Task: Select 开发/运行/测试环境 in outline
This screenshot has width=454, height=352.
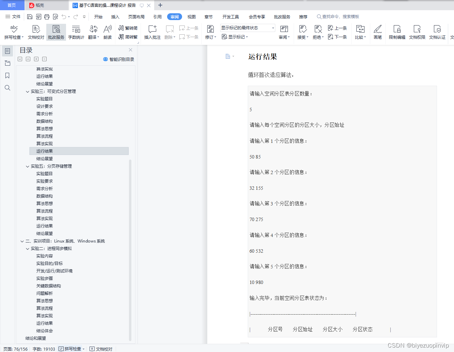Action: (54, 271)
